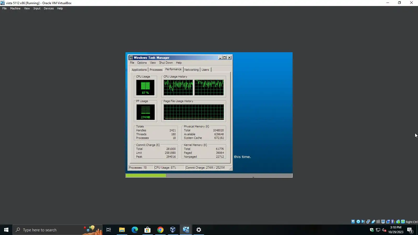Open Microsoft Store from the taskbar
The height and width of the screenshot is (235, 418).
click(147, 230)
